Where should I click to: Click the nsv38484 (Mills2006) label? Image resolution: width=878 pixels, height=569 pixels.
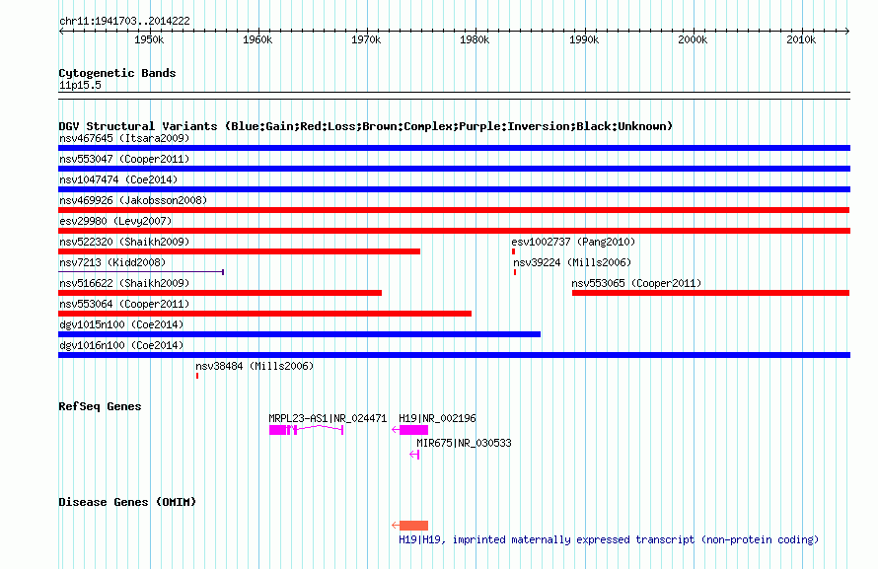tap(255, 365)
